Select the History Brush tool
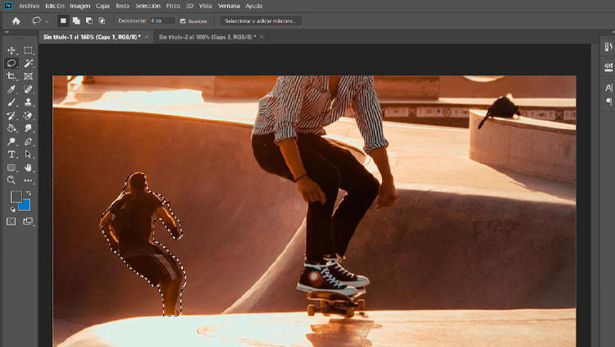Screen dimensions: 615x347 point(11,116)
